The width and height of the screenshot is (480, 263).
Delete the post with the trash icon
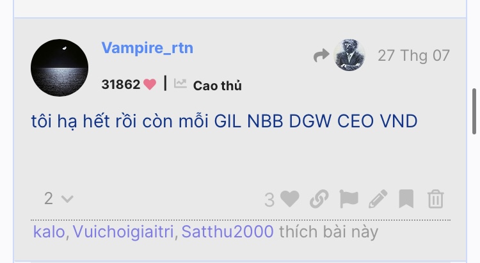tap(436, 199)
